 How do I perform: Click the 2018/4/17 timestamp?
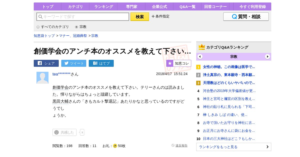172,74
